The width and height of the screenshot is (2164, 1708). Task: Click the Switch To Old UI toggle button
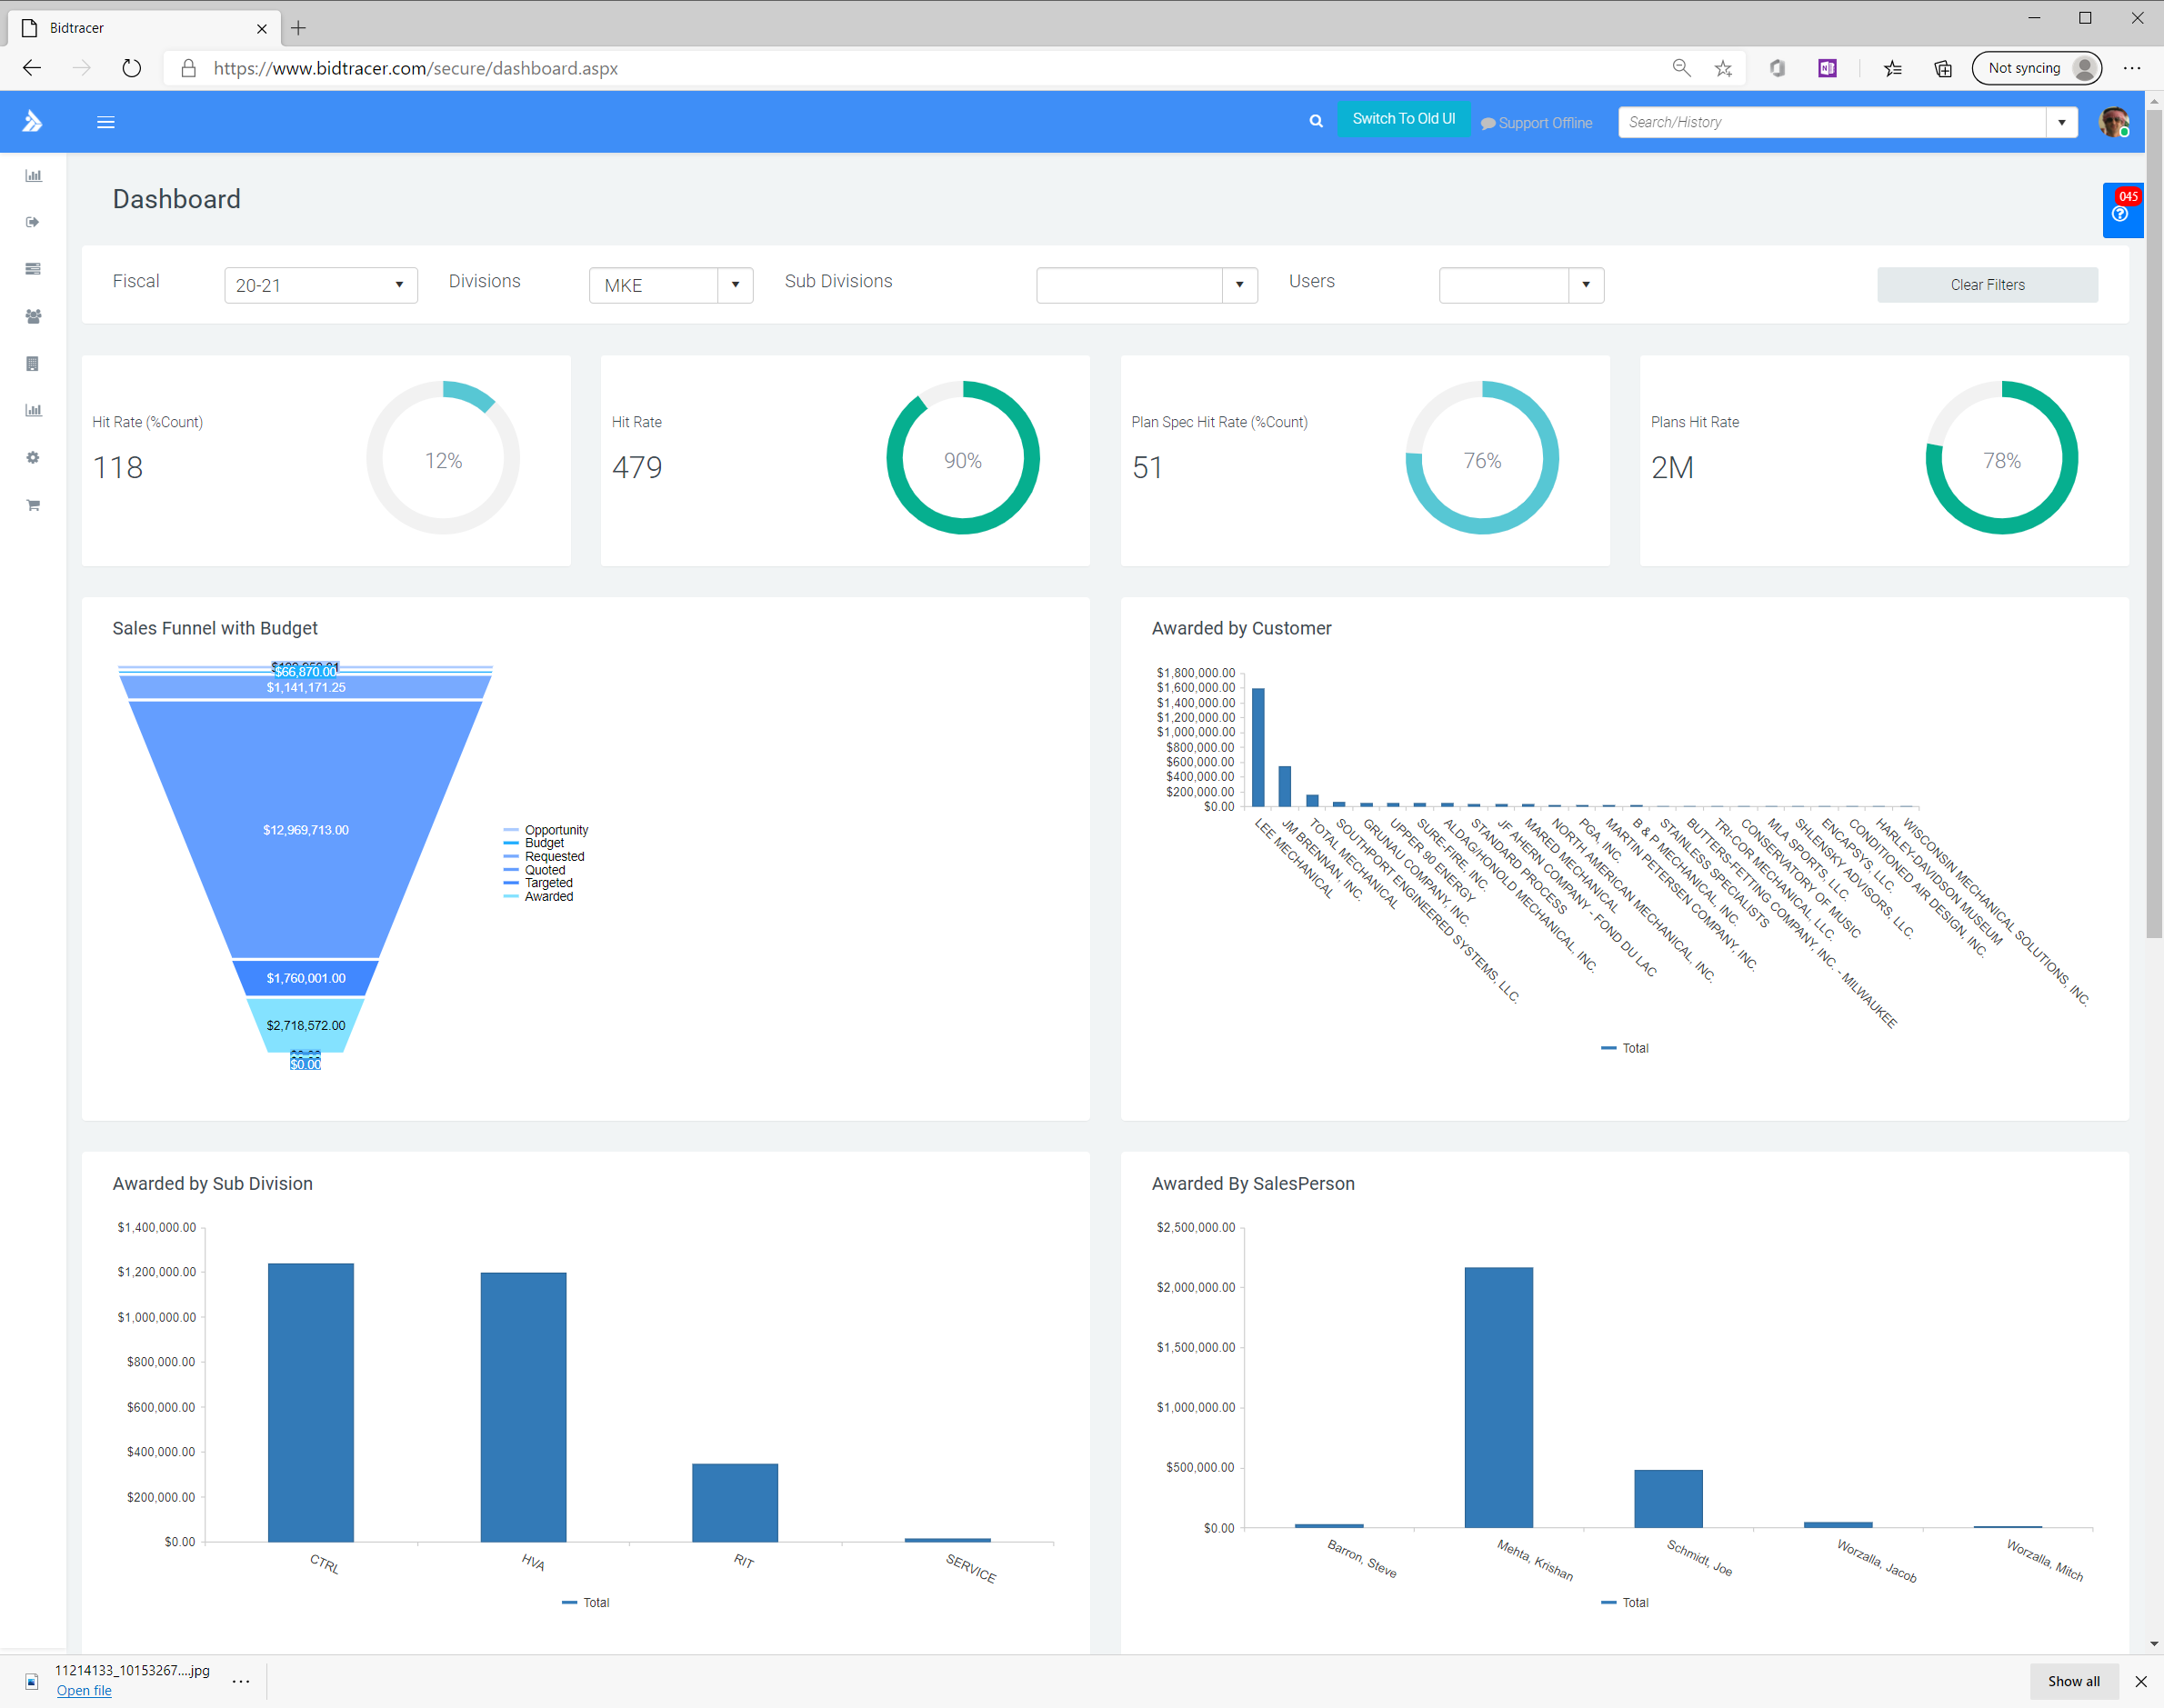coord(1402,121)
